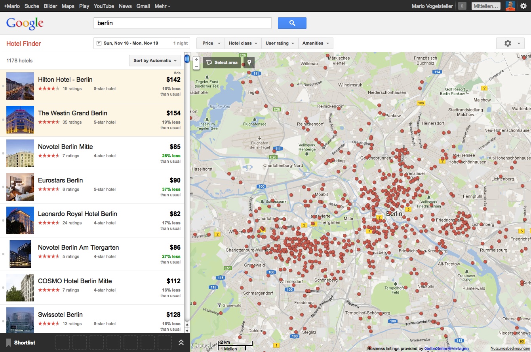531x352 pixels.
Task: Select Swissotel Berlin hotel name
Action: [60, 314]
